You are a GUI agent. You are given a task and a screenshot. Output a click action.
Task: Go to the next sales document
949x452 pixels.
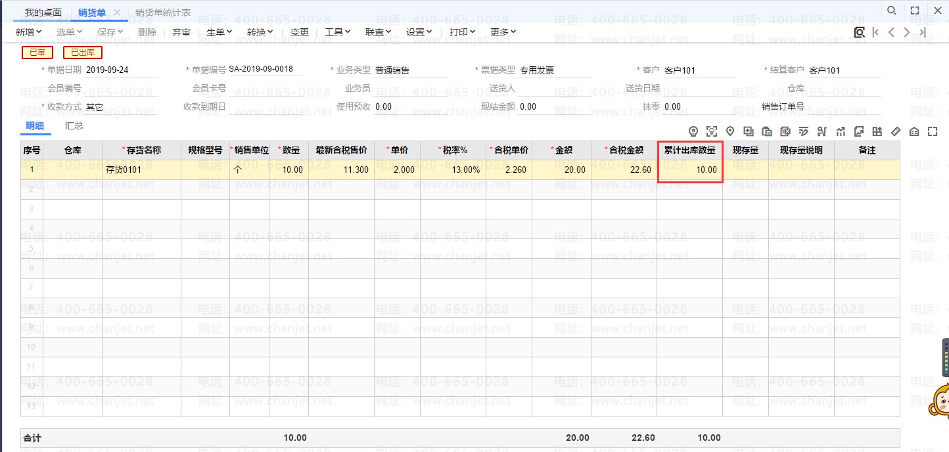coord(907,32)
